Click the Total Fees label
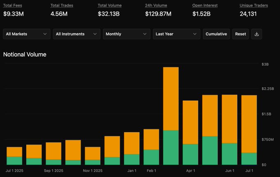 tap(13, 5)
